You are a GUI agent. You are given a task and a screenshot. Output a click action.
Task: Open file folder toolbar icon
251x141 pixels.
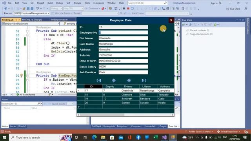point(24,9)
